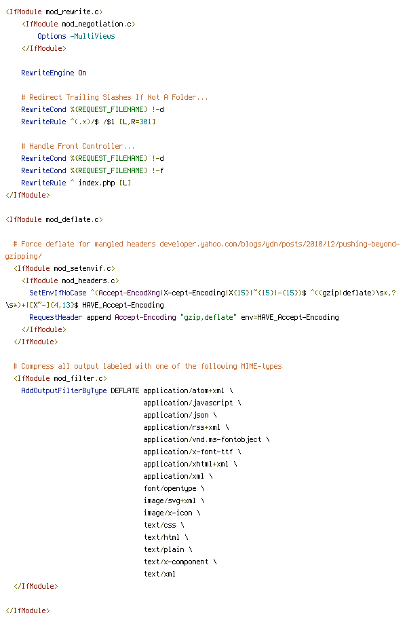This screenshot has height=622, width=407.
Task: Click the RewriteCond REQUEST_FILENAME !-f line
Action: coord(92,170)
